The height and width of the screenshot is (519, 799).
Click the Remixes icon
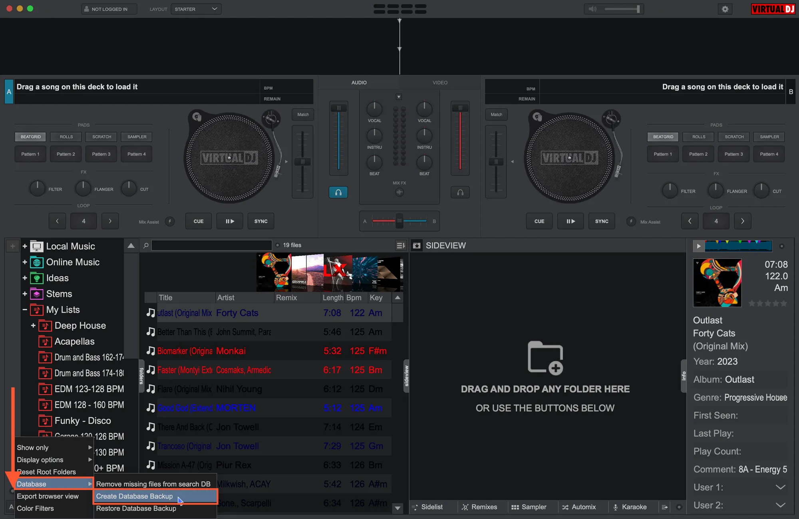click(465, 507)
